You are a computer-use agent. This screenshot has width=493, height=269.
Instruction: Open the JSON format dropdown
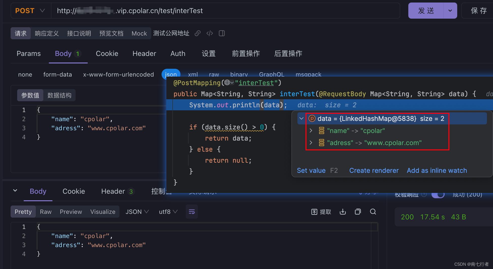coord(137,212)
